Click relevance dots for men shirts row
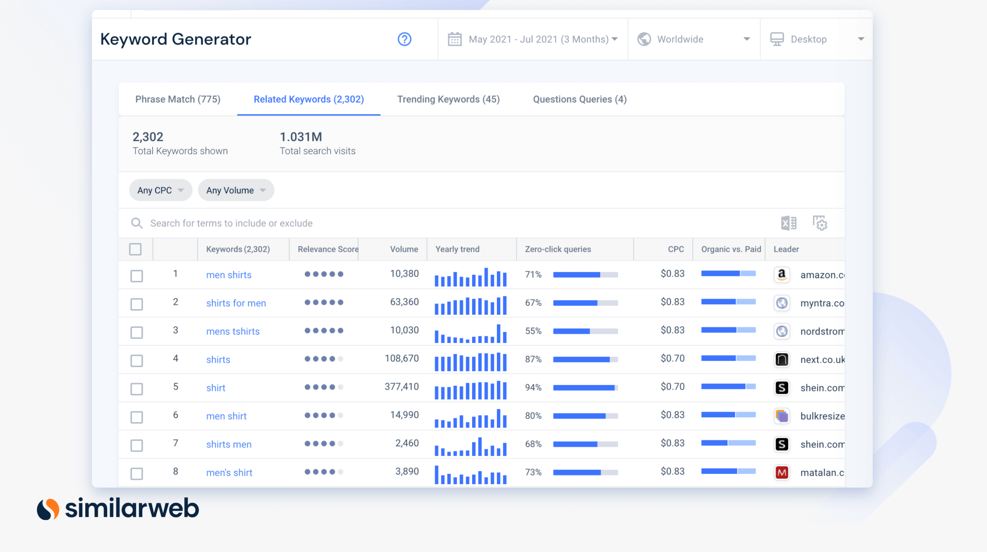This screenshot has height=552, width=987. (324, 274)
